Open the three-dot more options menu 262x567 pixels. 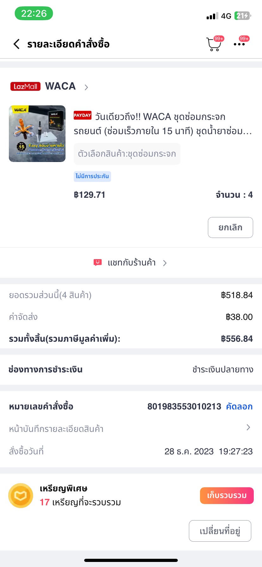(239, 44)
